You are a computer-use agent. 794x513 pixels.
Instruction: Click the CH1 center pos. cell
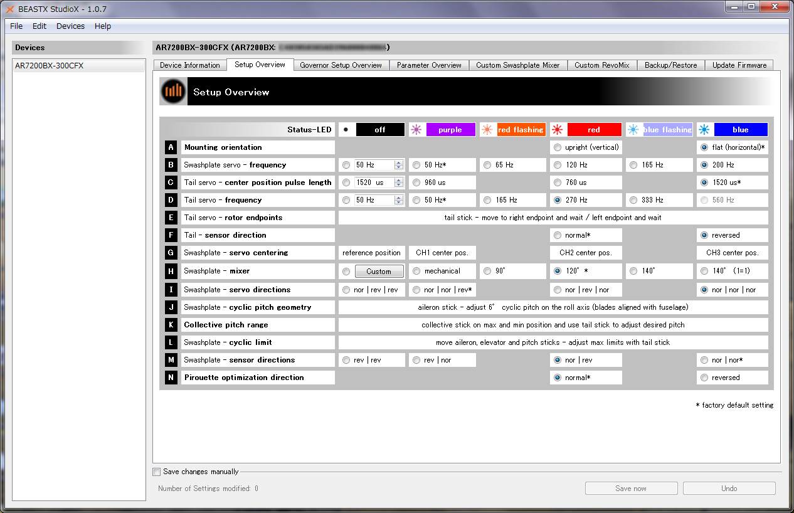[x=442, y=253]
